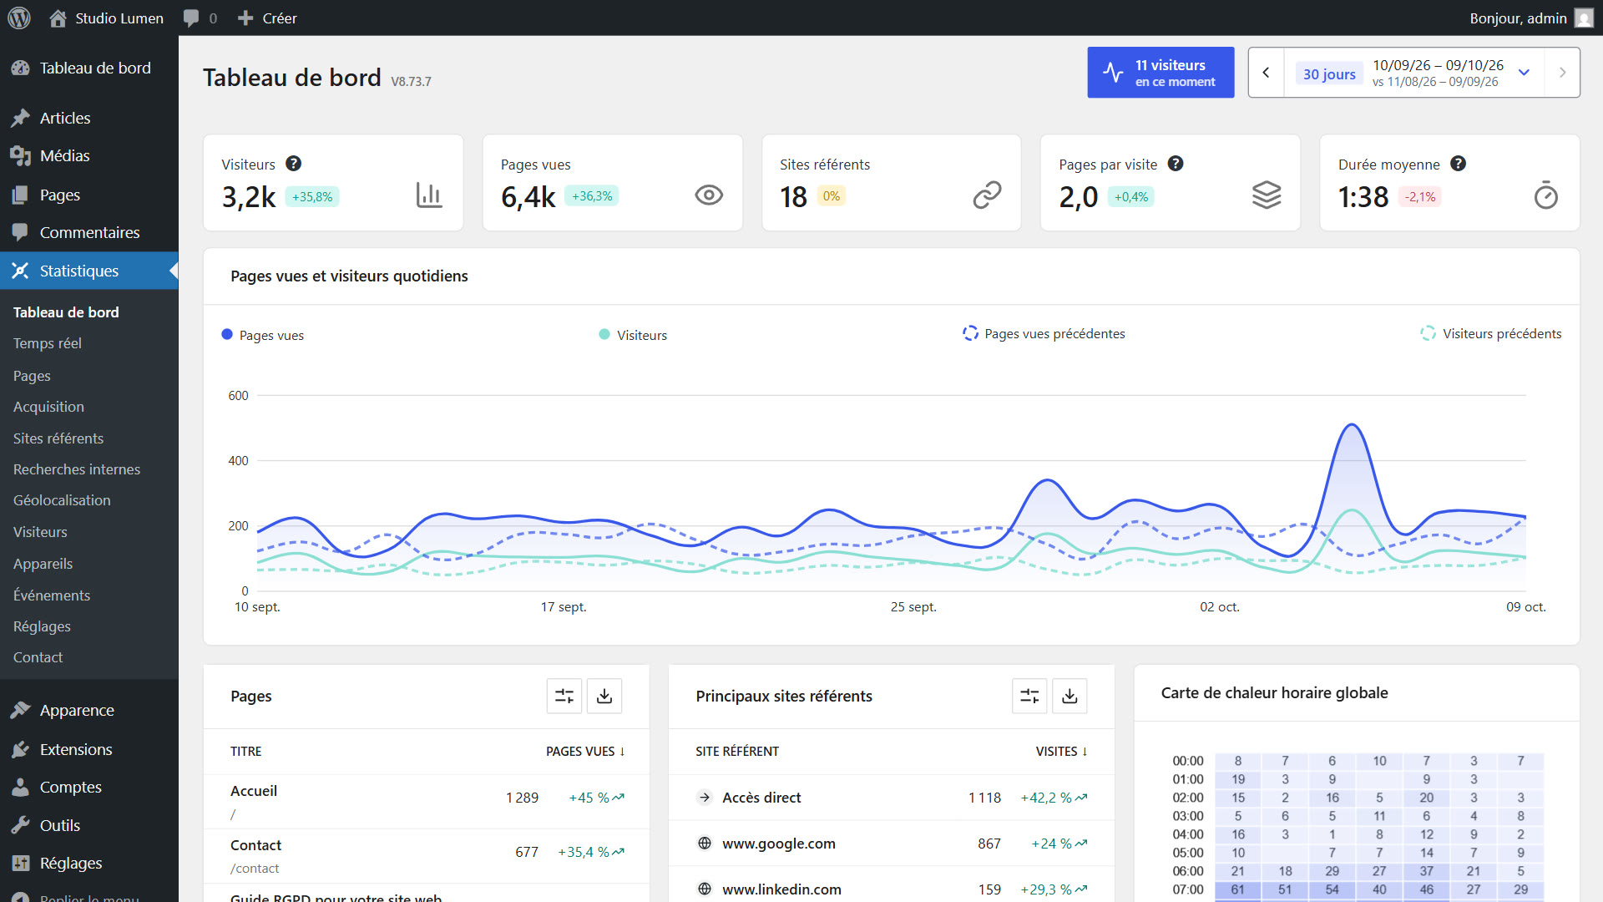Image resolution: width=1603 pixels, height=902 pixels.
Task: Open the Extensions menu
Action: [x=76, y=749]
